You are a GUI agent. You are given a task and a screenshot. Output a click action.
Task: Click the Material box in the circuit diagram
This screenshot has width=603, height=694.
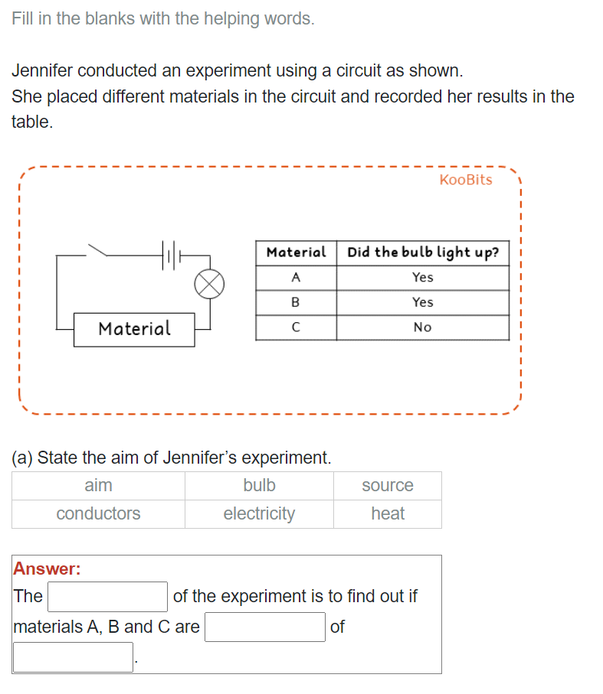pyautogui.click(x=134, y=328)
